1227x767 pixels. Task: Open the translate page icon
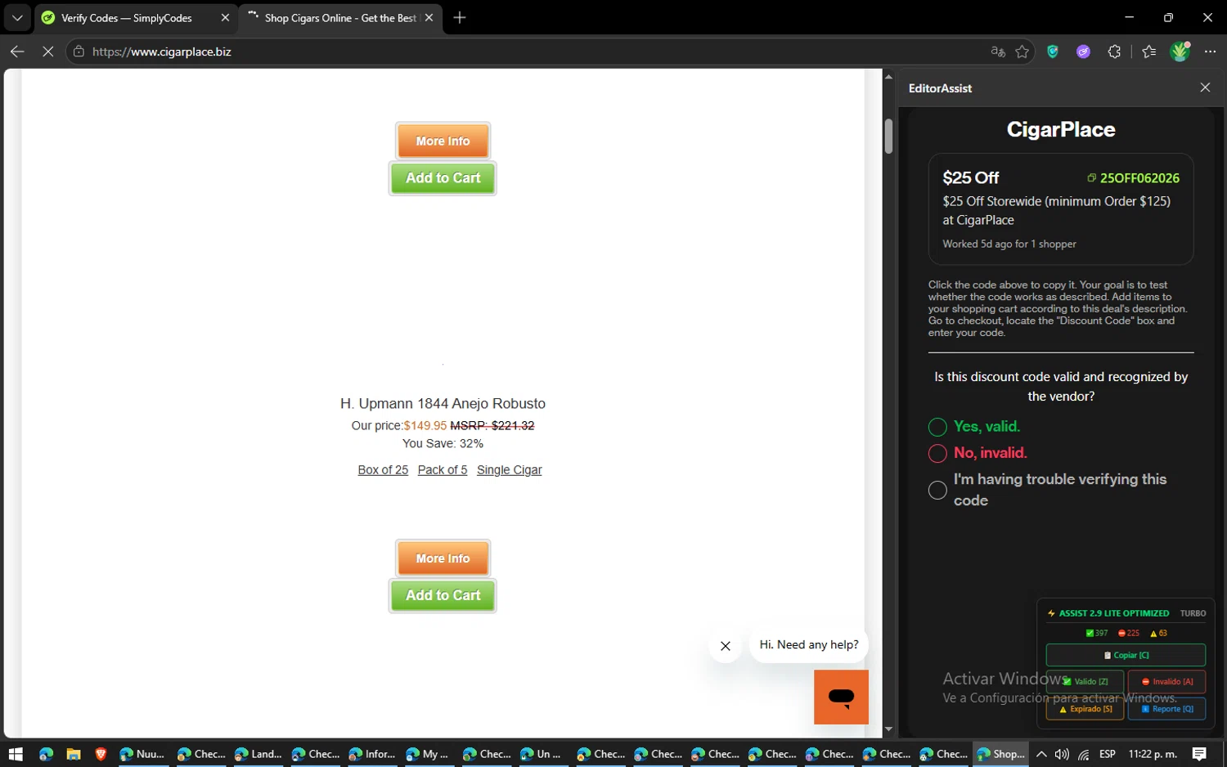[x=997, y=52]
